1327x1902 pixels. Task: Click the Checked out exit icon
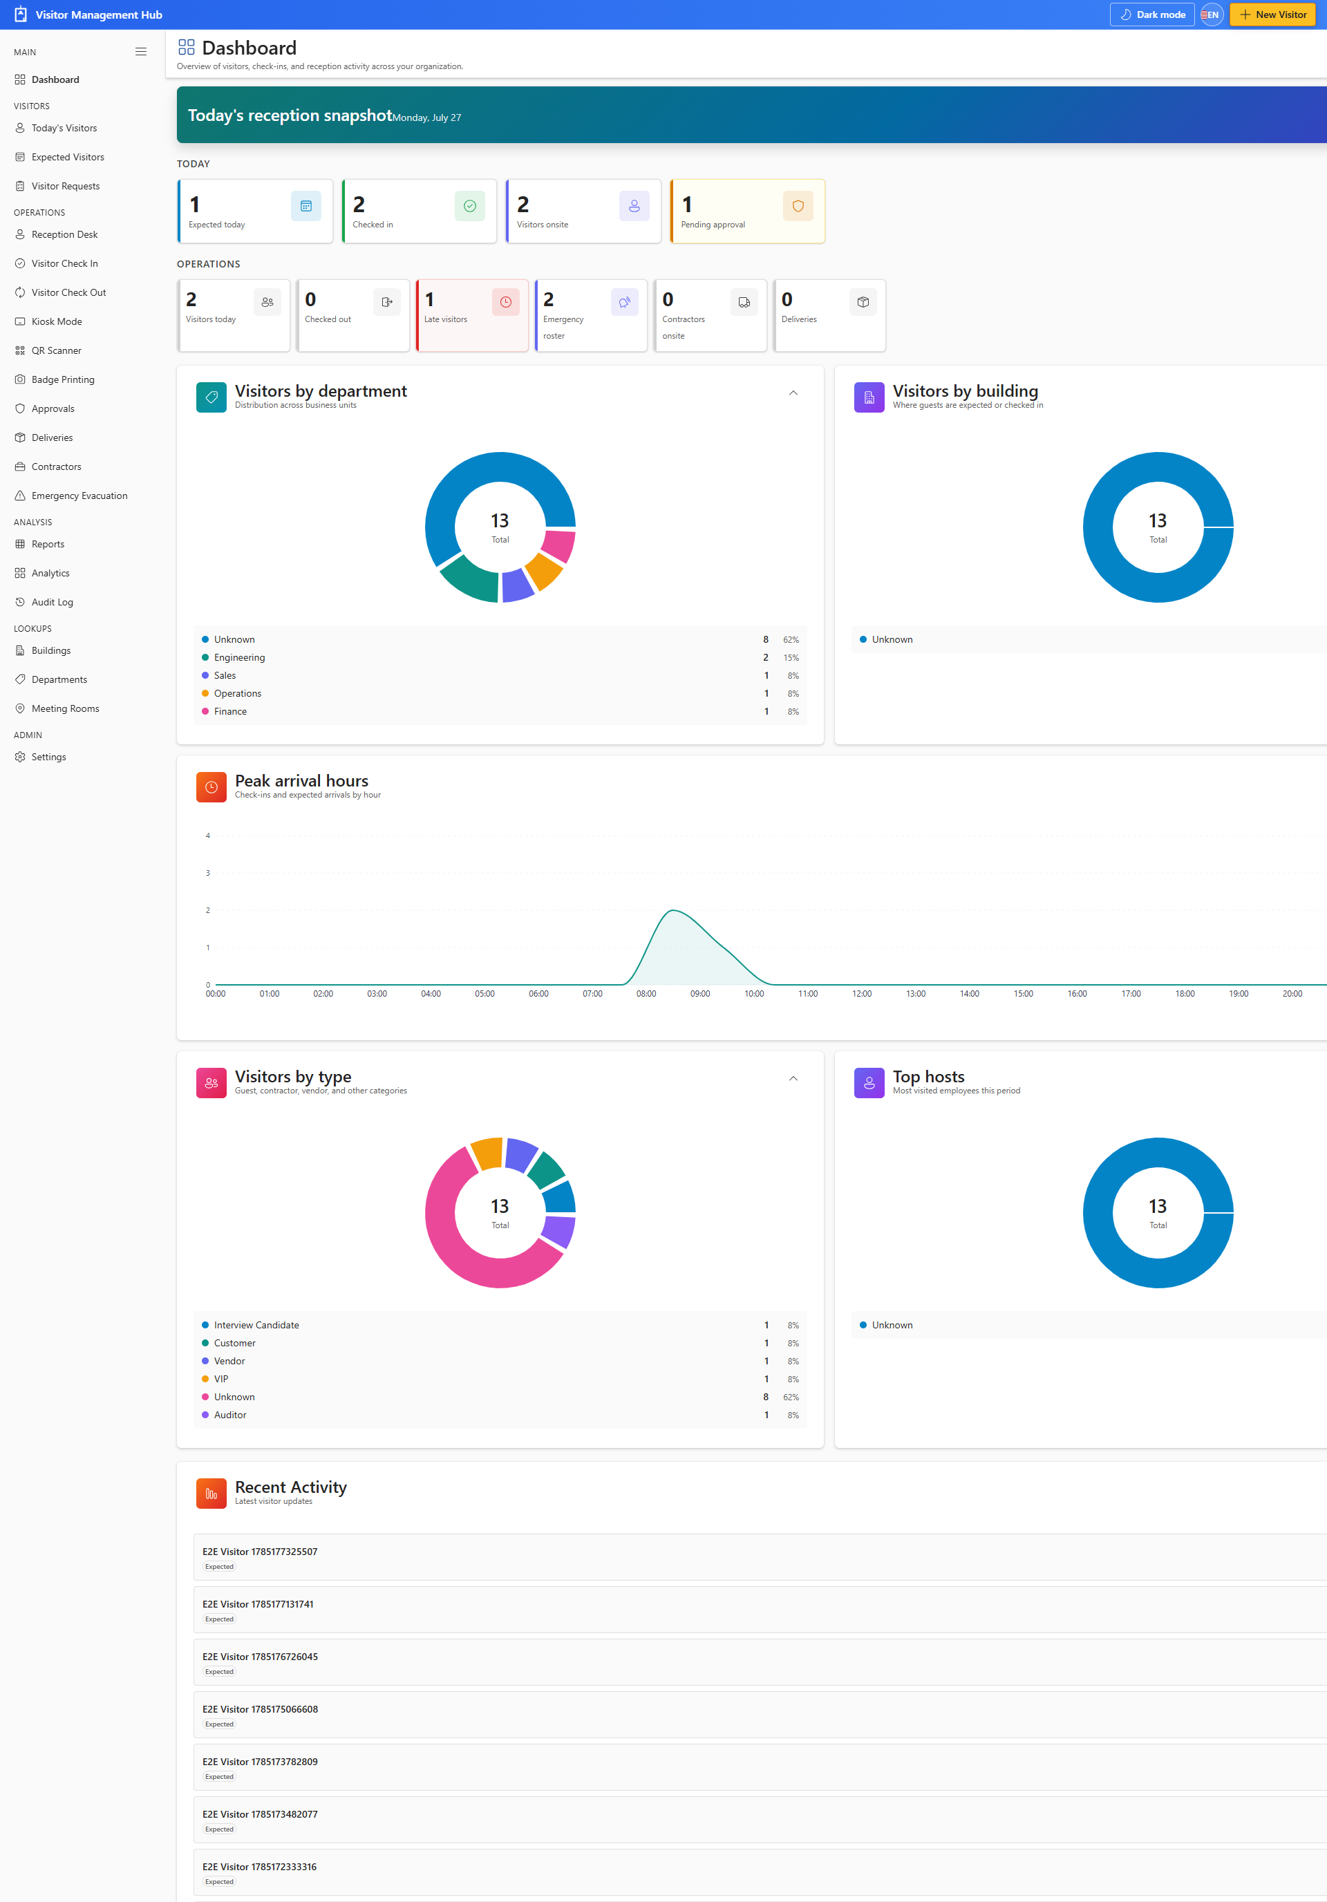tap(386, 302)
